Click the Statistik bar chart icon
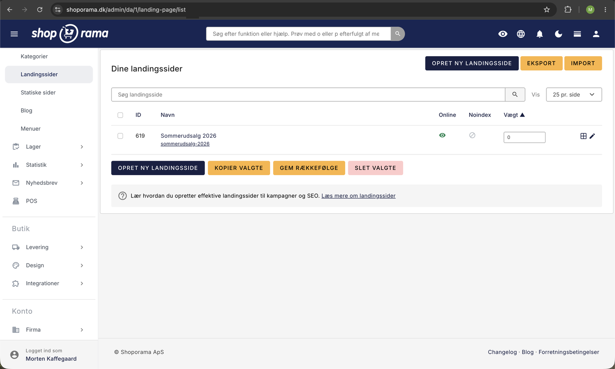Viewport: 615px width, 369px height. [16, 165]
